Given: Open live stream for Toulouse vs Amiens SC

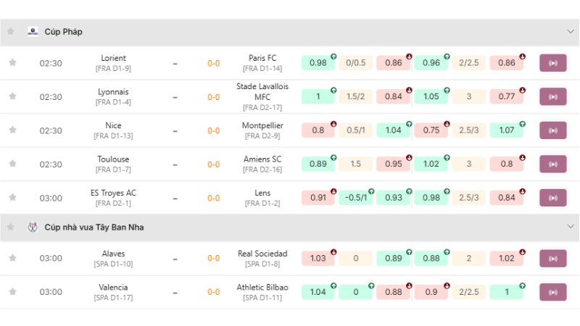Looking at the screenshot, I should click(552, 164).
